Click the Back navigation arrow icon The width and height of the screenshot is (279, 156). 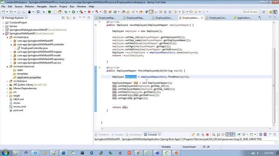(196, 12)
